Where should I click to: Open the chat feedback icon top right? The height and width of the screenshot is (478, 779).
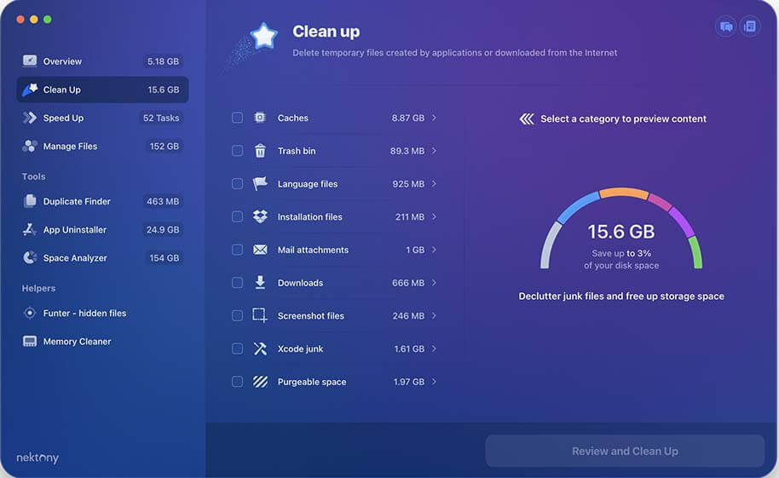coord(726,26)
